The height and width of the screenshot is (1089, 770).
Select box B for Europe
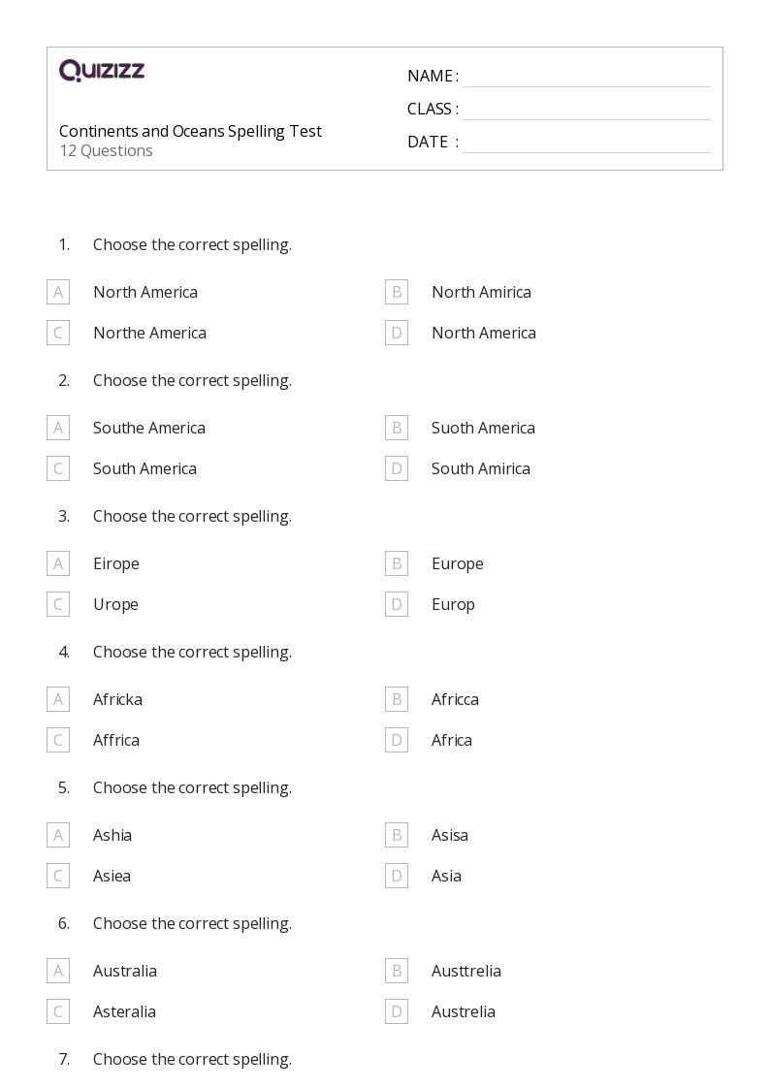click(x=397, y=564)
